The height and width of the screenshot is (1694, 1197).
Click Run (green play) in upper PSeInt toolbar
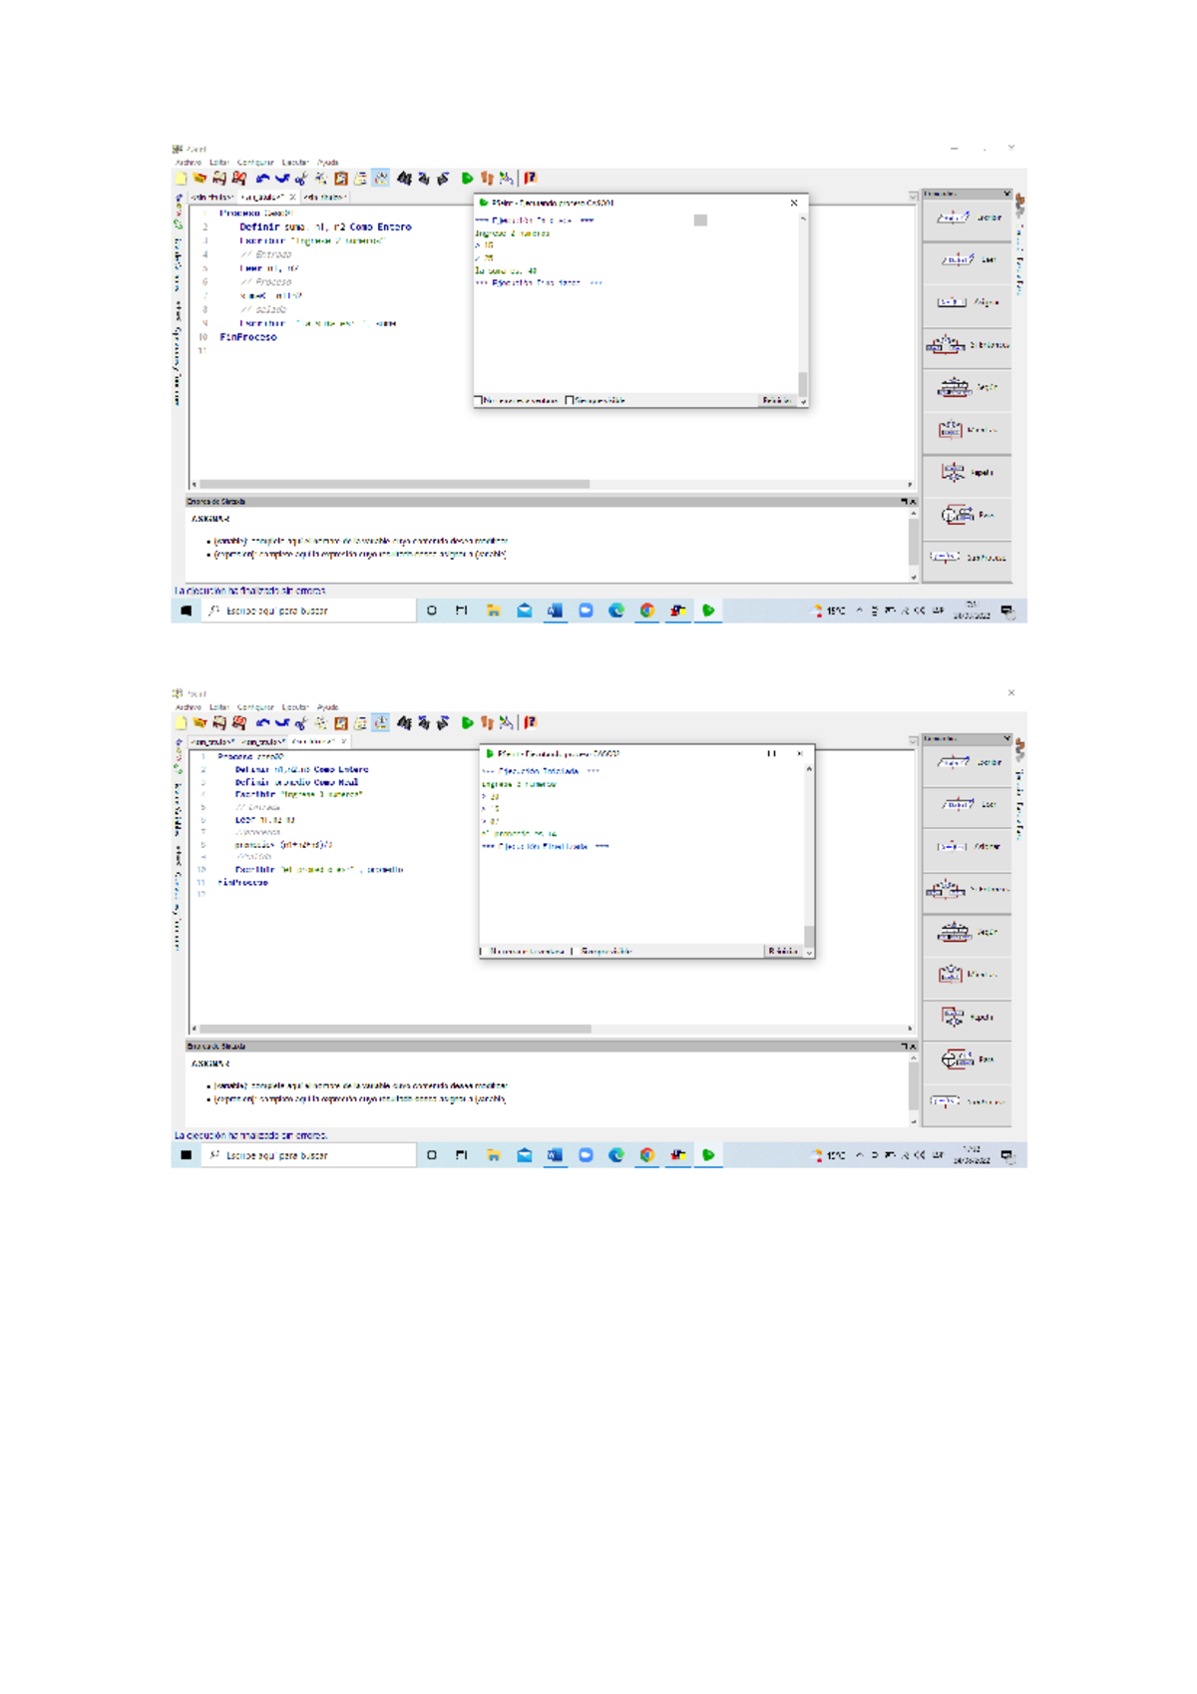tap(467, 179)
